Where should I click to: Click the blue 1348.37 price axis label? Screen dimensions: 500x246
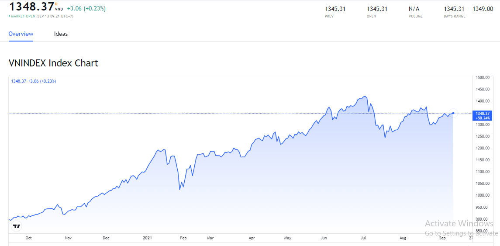point(483,115)
